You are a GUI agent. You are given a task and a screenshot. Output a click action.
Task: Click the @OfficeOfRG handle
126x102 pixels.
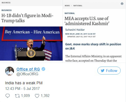coord(27,74)
